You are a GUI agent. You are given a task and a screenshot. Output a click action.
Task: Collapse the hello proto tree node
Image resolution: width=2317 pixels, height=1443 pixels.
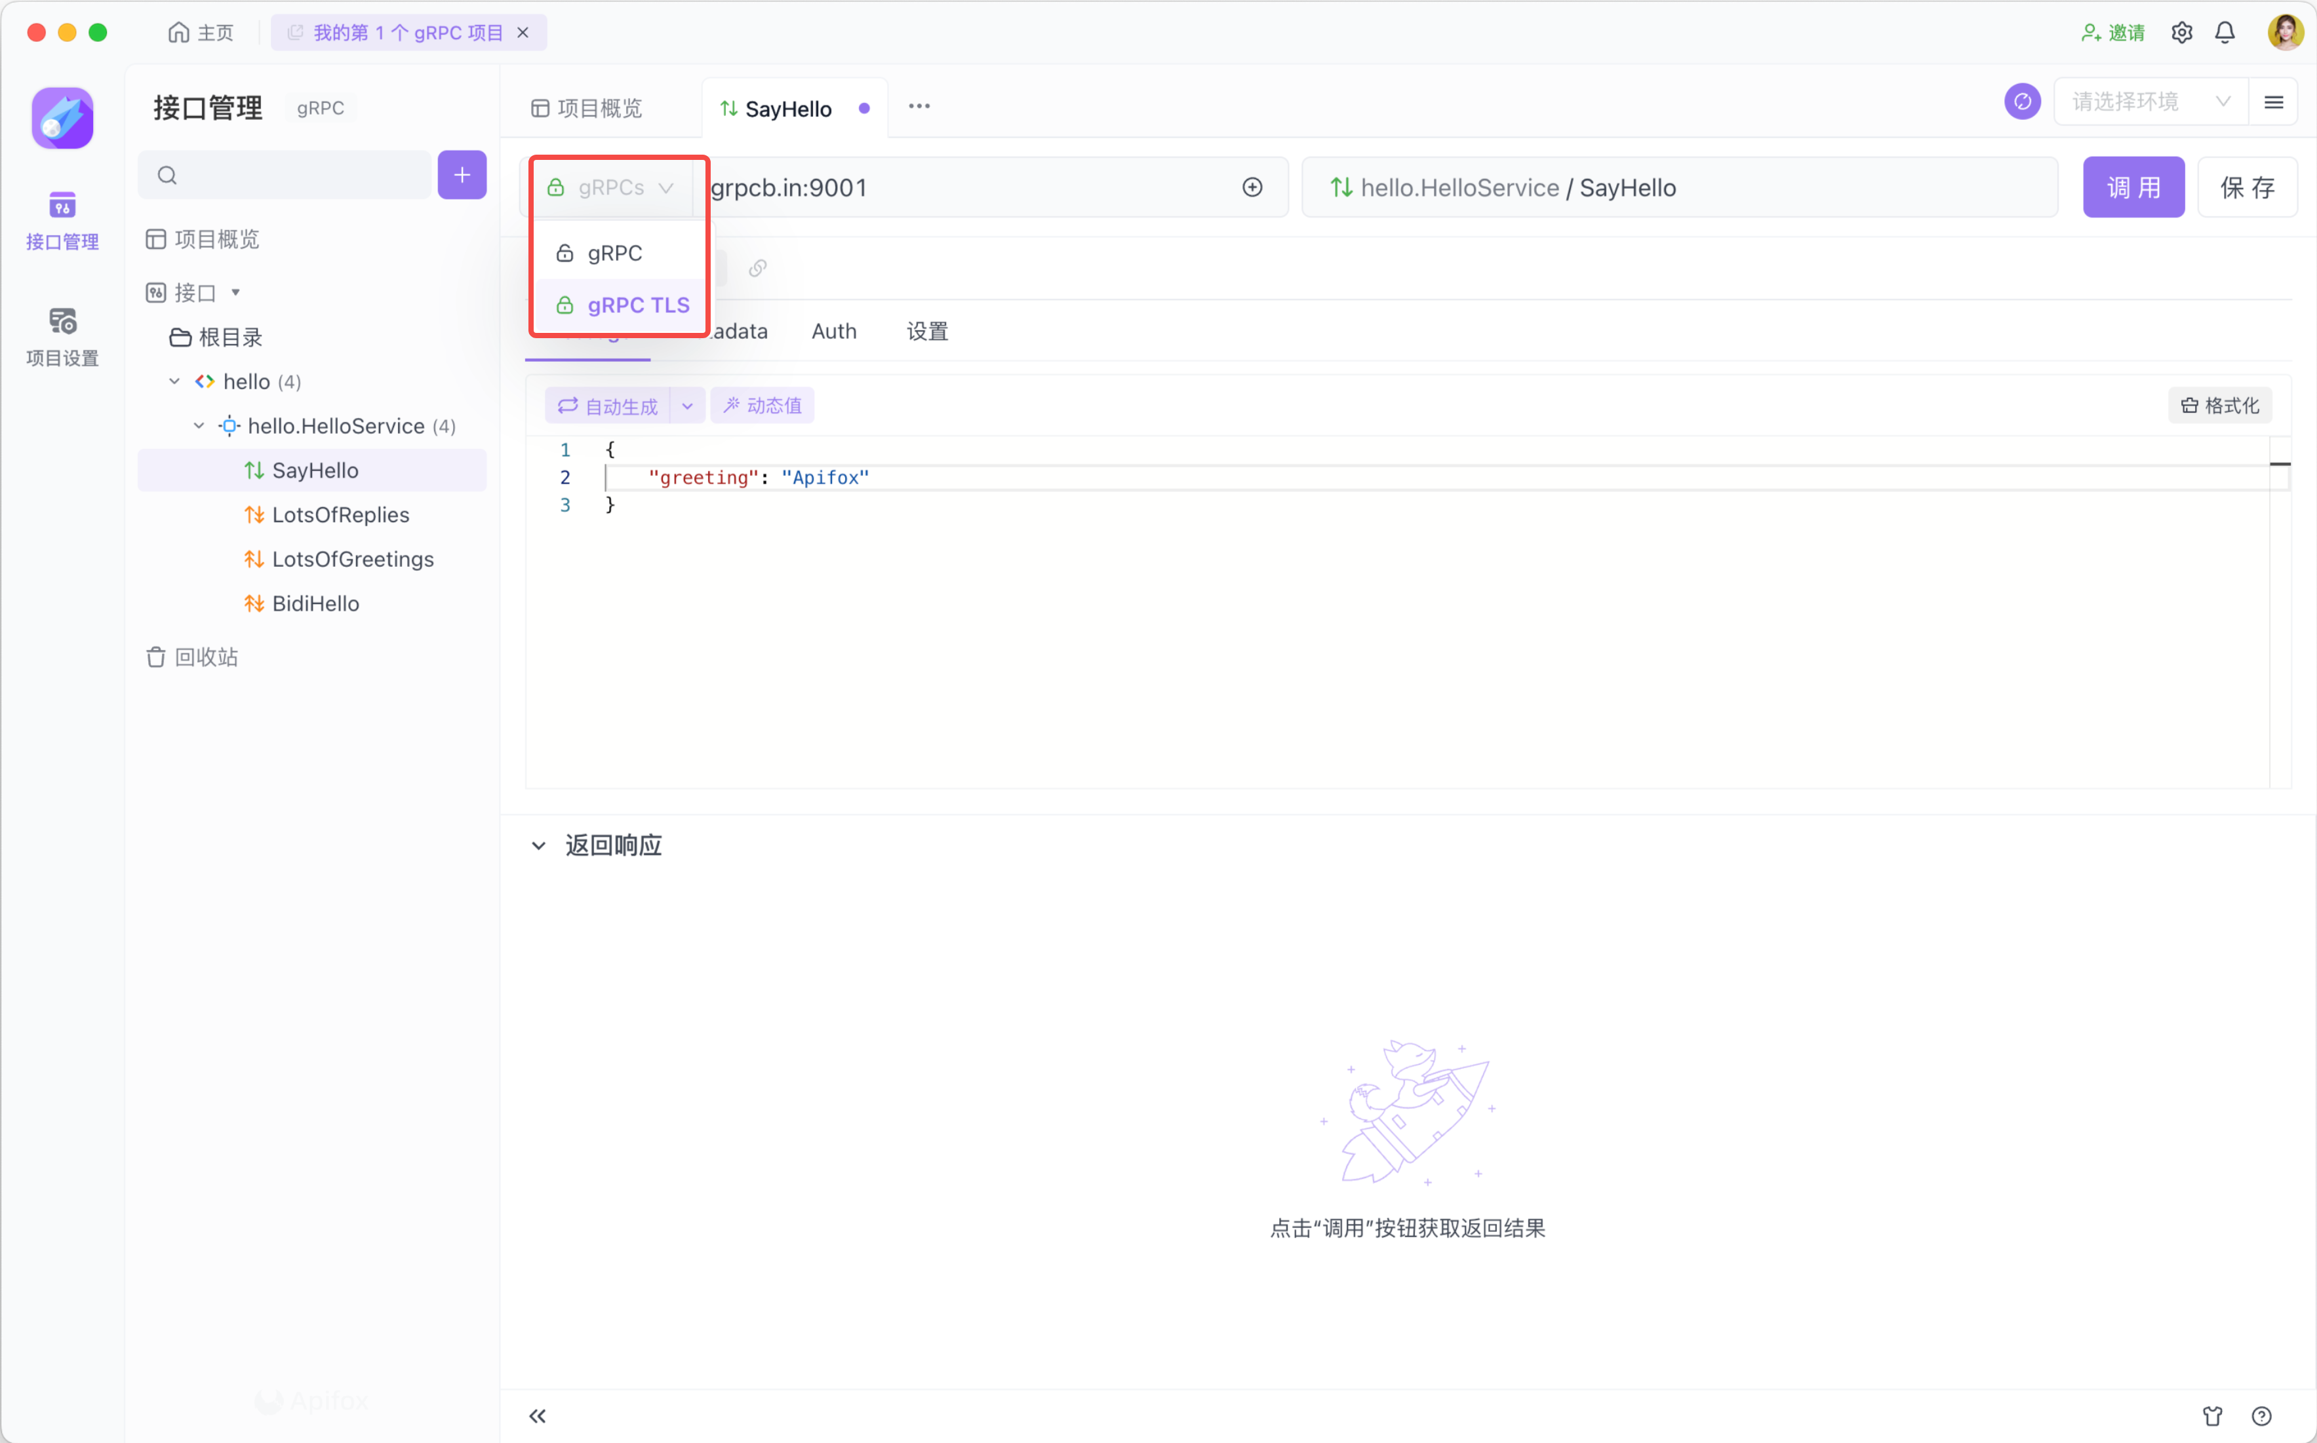pyautogui.click(x=174, y=382)
